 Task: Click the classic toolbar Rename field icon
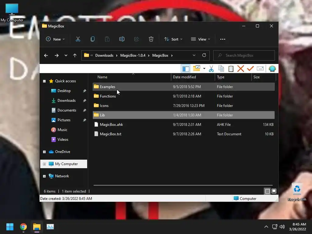click(x=260, y=69)
